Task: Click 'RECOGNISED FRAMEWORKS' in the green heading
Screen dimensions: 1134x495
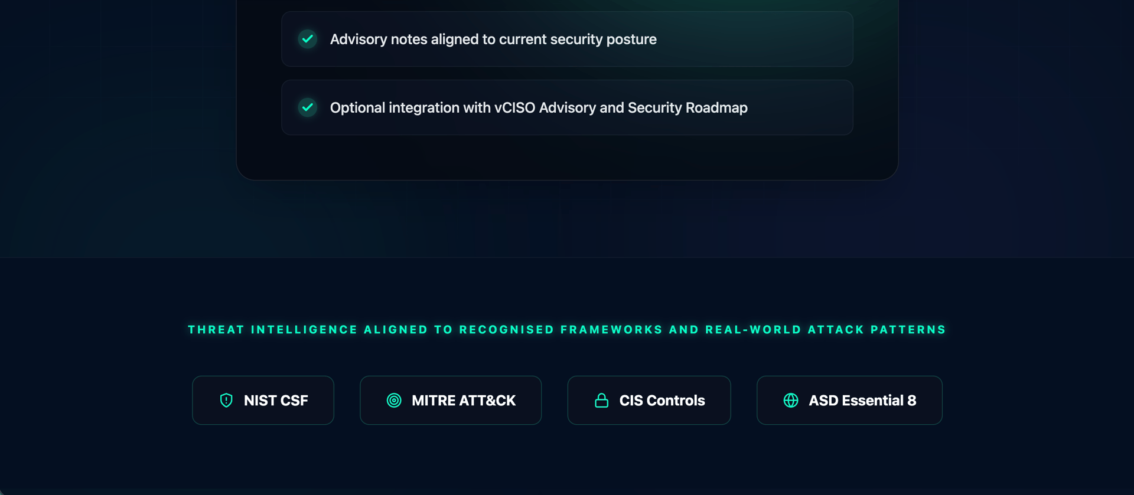Action: point(561,330)
